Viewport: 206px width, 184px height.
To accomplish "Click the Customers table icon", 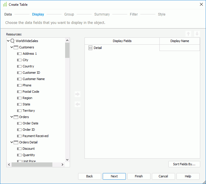I will tap(16, 47).
